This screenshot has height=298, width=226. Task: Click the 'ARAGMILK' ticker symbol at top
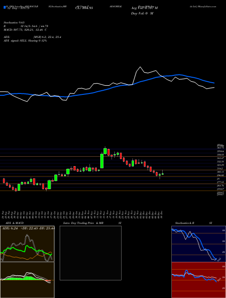pyautogui.click(x=115, y=6)
